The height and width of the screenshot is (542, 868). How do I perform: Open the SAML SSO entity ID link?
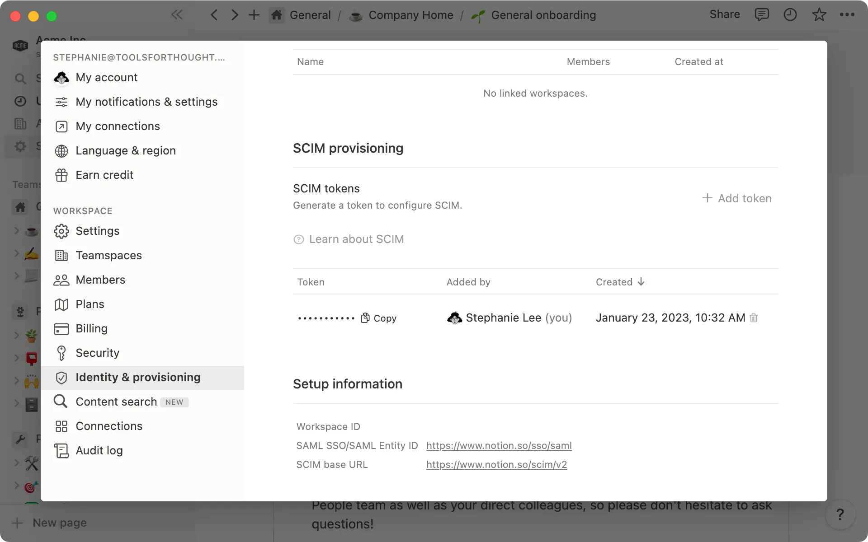click(x=499, y=446)
